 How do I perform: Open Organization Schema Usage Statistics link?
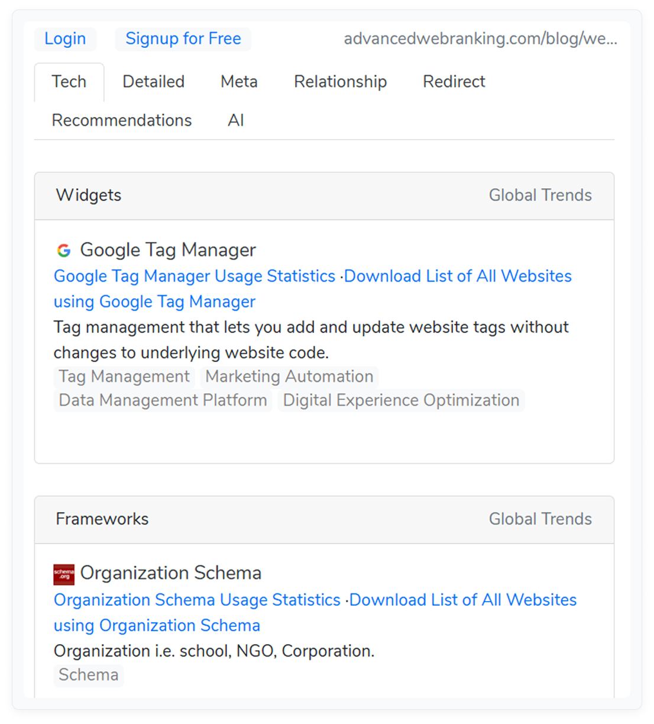click(x=197, y=600)
